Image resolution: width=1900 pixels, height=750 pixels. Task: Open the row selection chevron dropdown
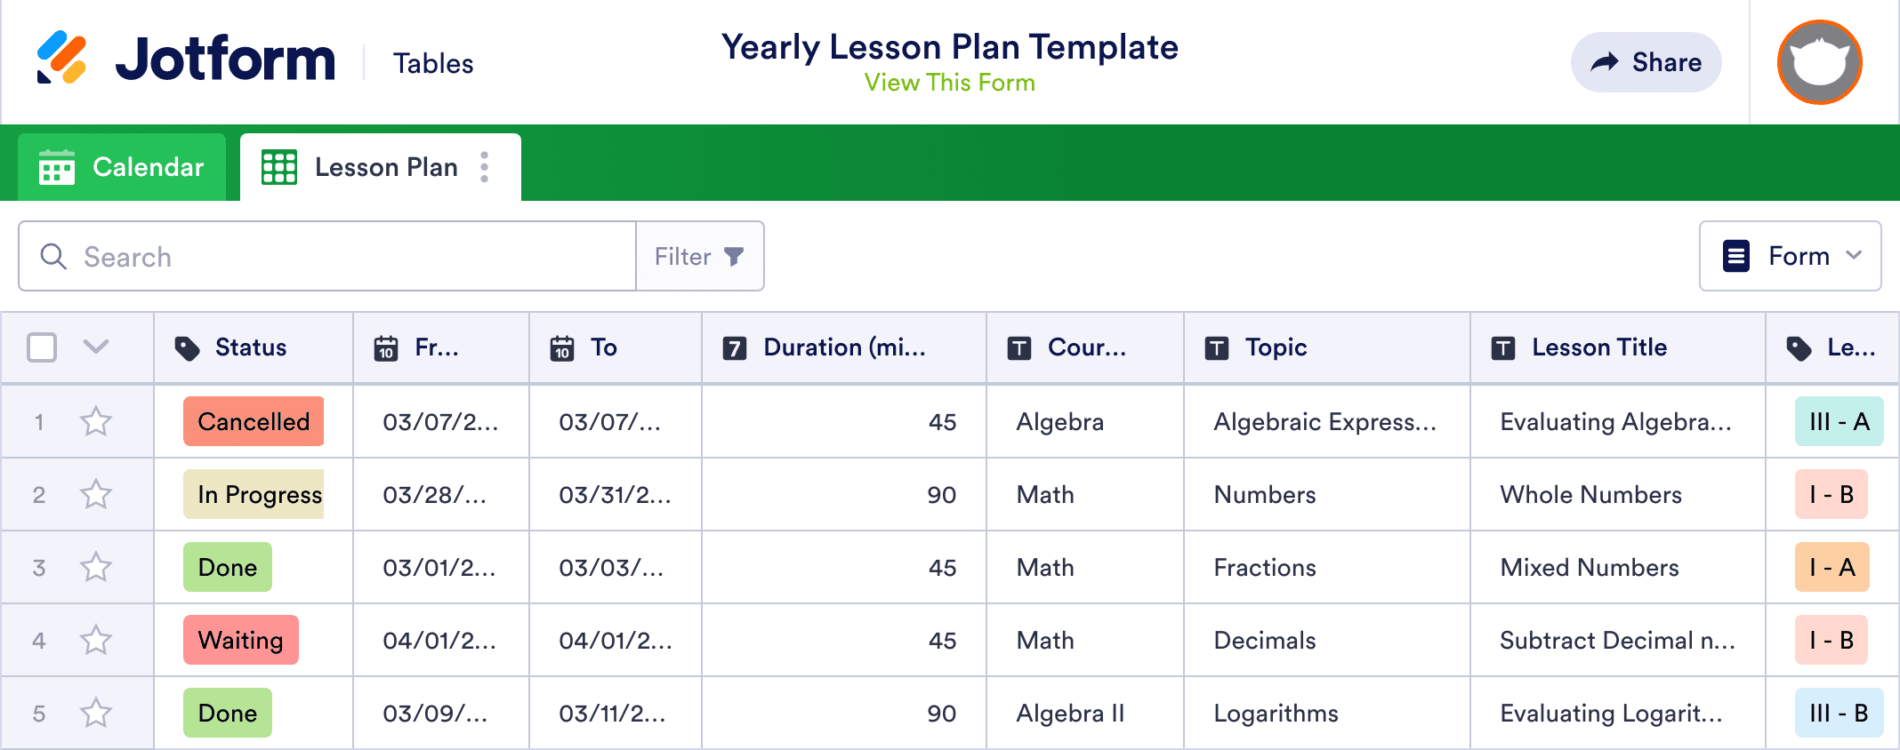[x=96, y=347]
